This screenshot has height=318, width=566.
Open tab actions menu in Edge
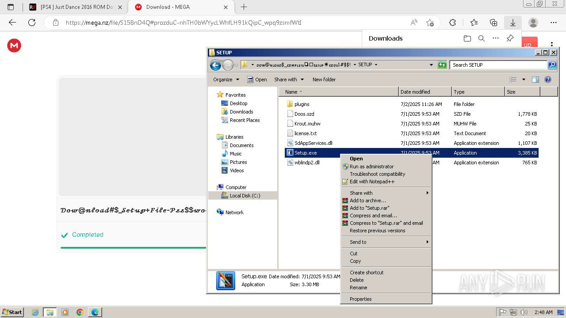click(x=11, y=7)
